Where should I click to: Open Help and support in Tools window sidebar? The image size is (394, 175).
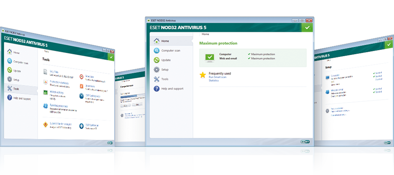22,99
